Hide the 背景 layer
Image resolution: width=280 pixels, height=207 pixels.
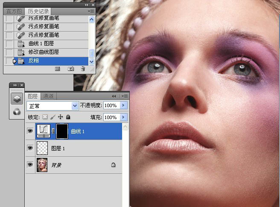pyautogui.click(x=30, y=164)
